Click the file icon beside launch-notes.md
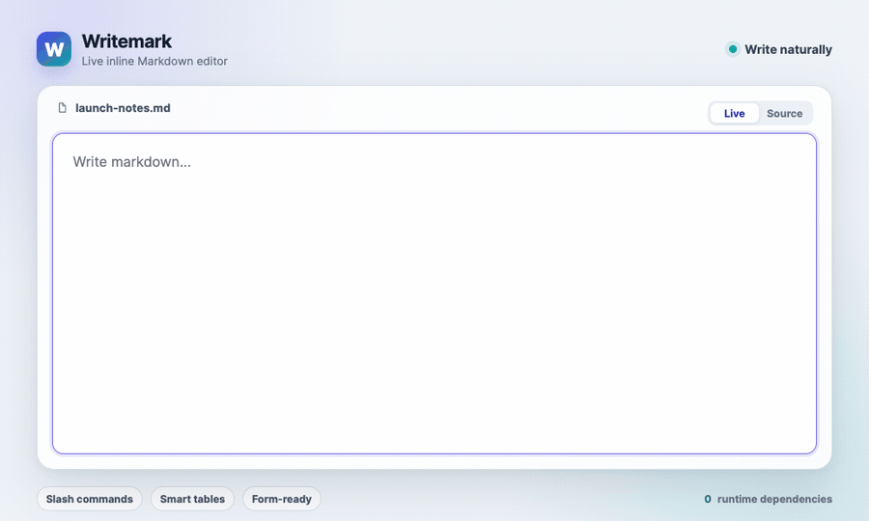Image resolution: width=869 pixels, height=521 pixels. pos(62,108)
